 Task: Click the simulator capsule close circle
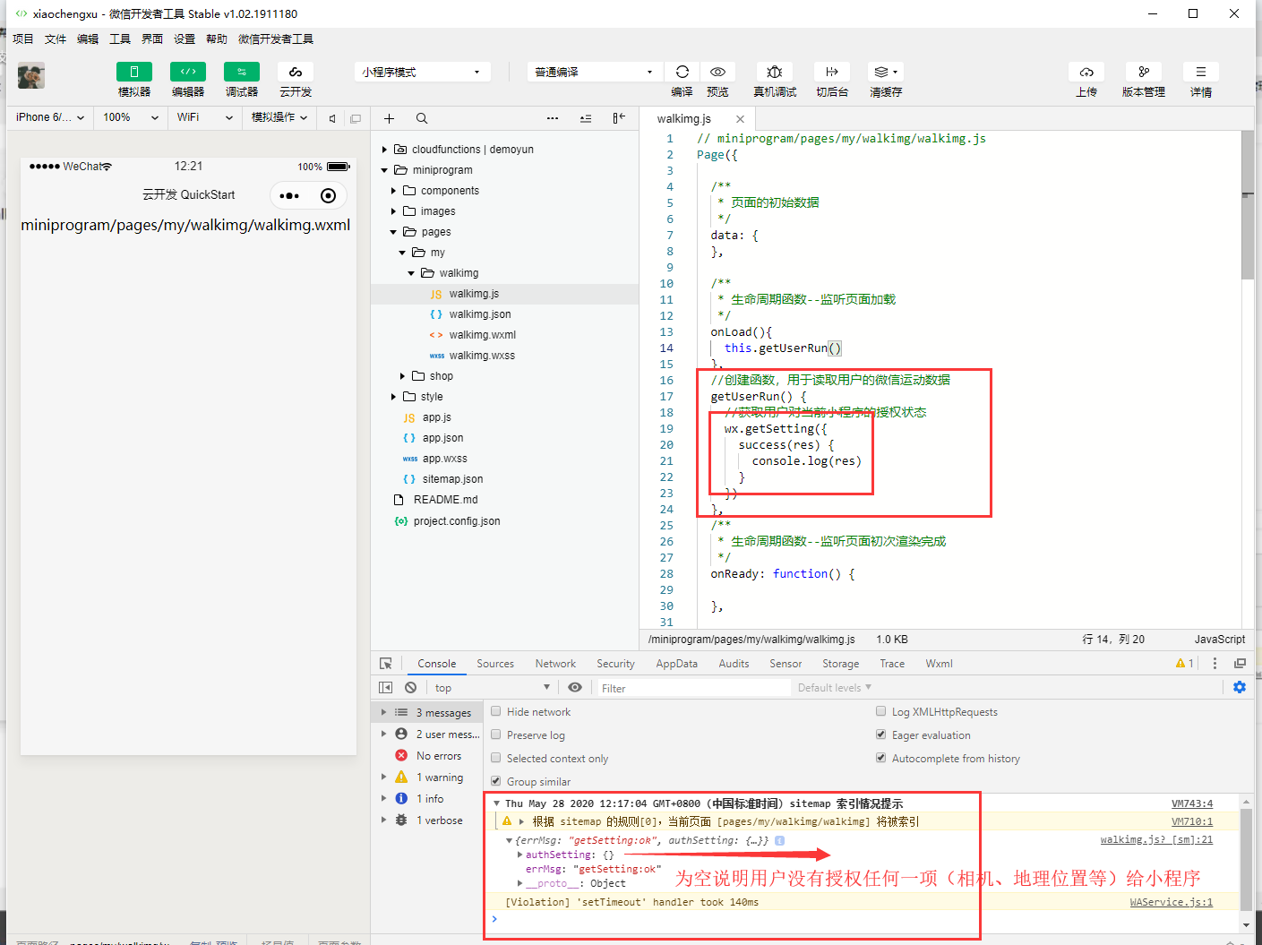(x=328, y=195)
